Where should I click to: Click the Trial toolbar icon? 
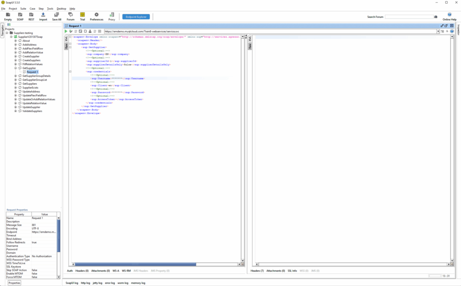82,16
